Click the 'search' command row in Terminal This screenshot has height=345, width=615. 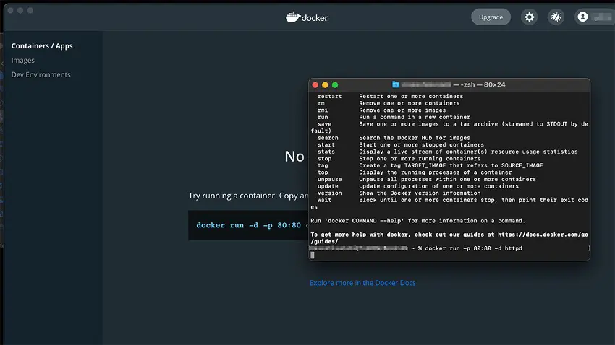[x=394, y=138]
